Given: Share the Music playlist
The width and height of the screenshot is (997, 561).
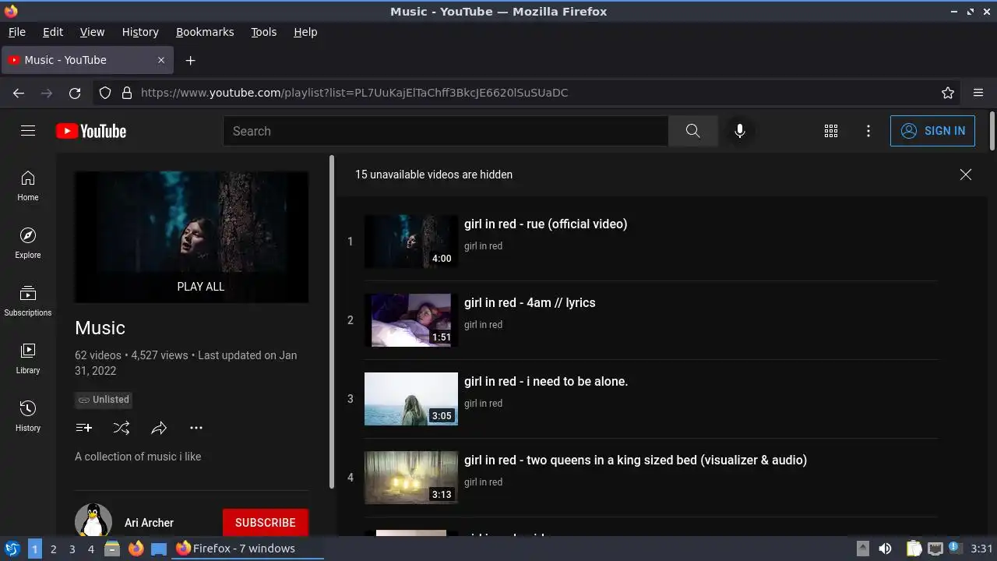Looking at the screenshot, I should (159, 428).
